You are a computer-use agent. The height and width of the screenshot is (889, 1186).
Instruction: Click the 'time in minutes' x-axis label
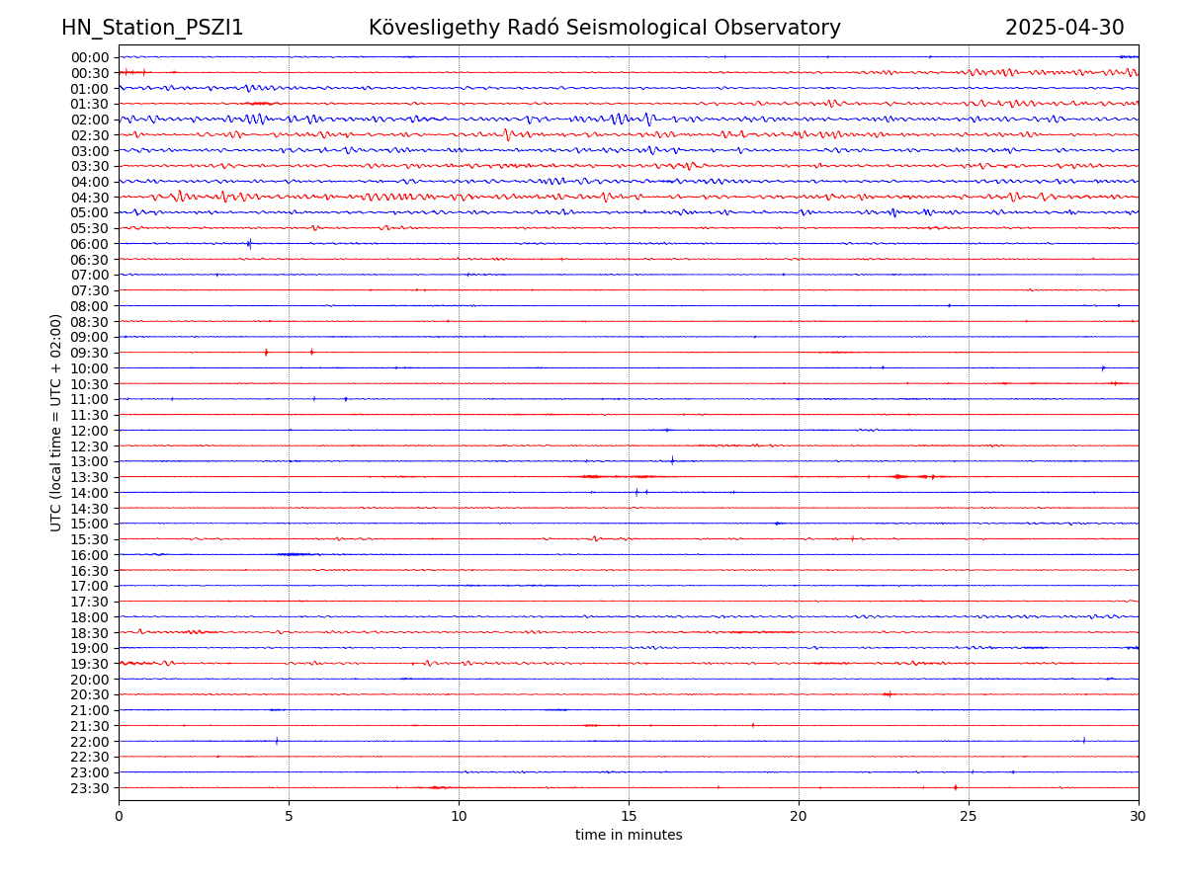tap(629, 836)
